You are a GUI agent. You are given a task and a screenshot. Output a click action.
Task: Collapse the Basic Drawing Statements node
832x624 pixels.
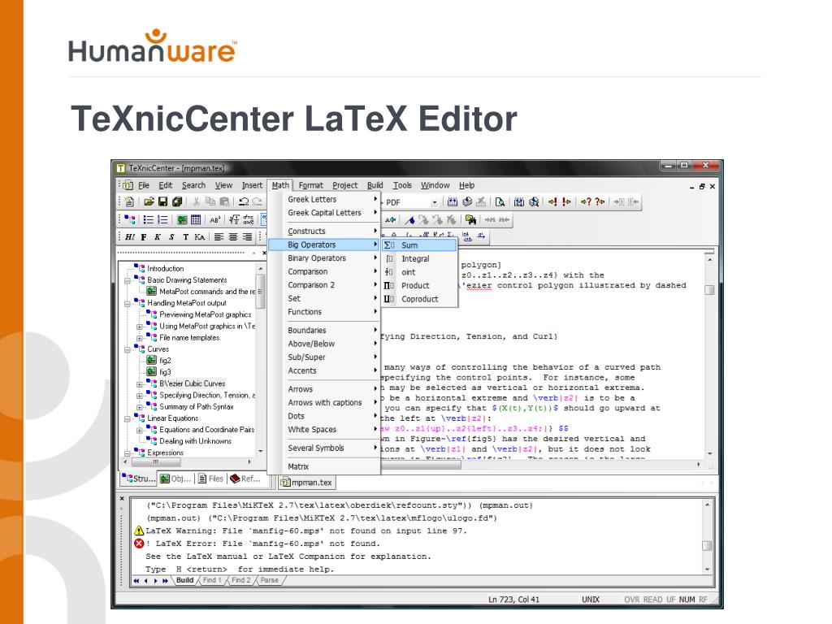coord(128,280)
